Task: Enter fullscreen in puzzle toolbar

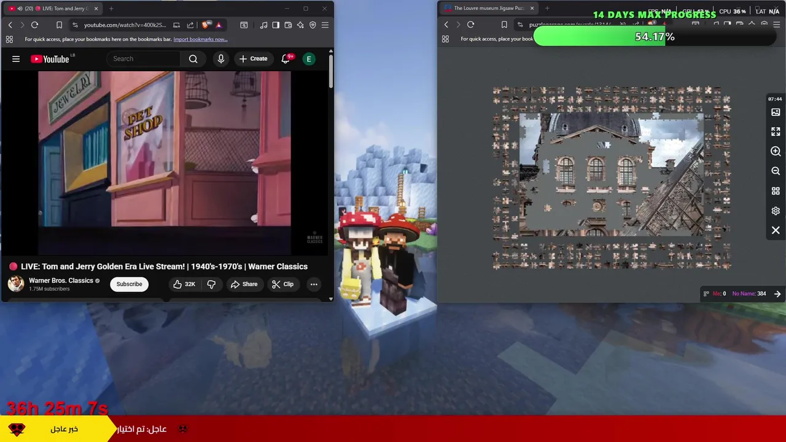Action: 776,131
